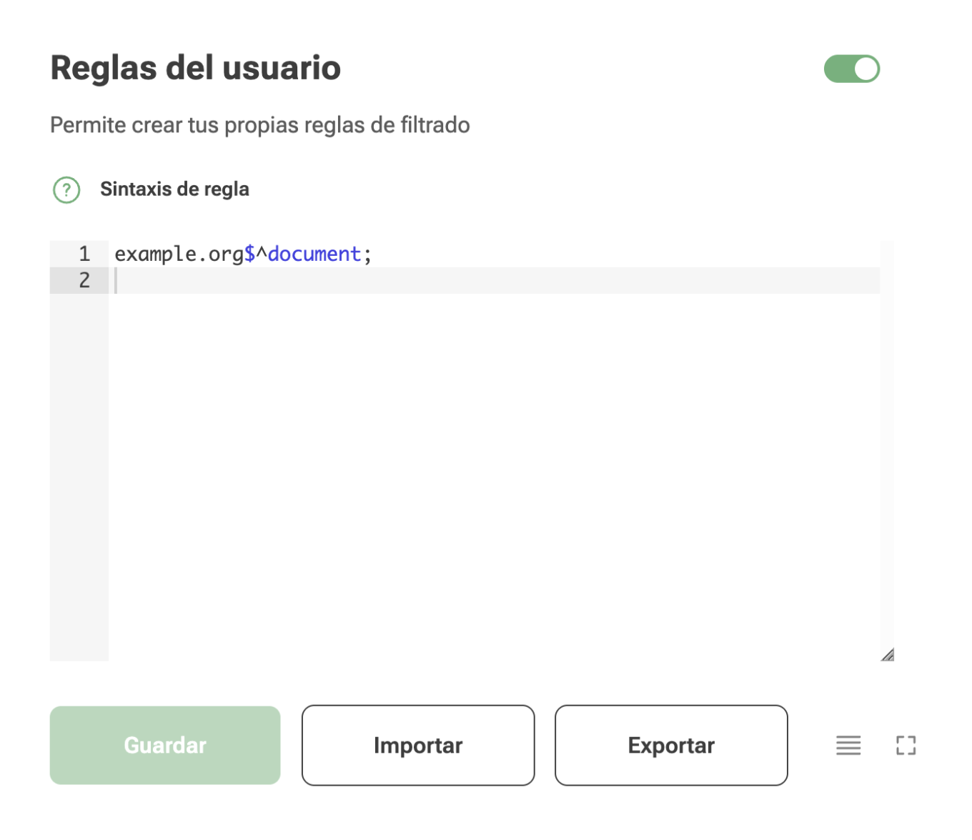This screenshot has height=840, width=972.
Task: Open the editor in fullscreen mode icon
Action: point(906,746)
